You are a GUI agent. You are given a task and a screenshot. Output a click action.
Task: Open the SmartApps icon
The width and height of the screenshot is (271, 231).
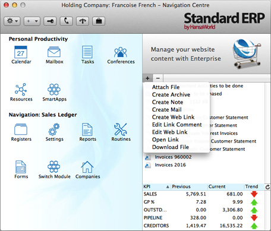tap(54, 89)
